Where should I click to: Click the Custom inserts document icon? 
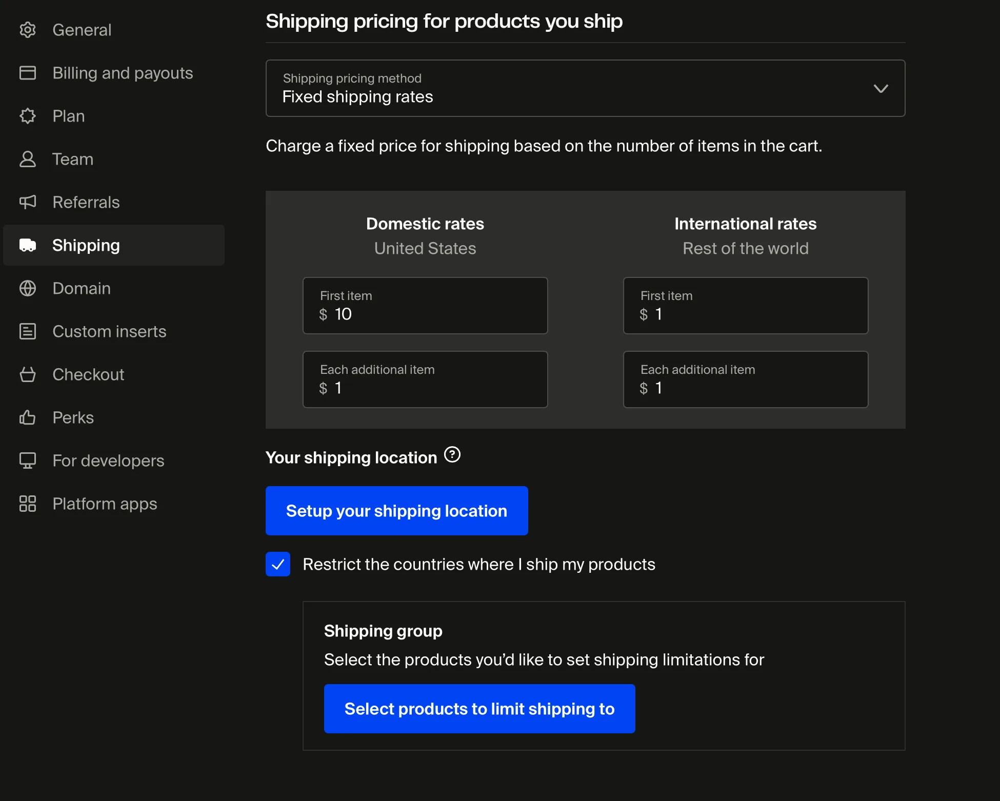point(28,331)
